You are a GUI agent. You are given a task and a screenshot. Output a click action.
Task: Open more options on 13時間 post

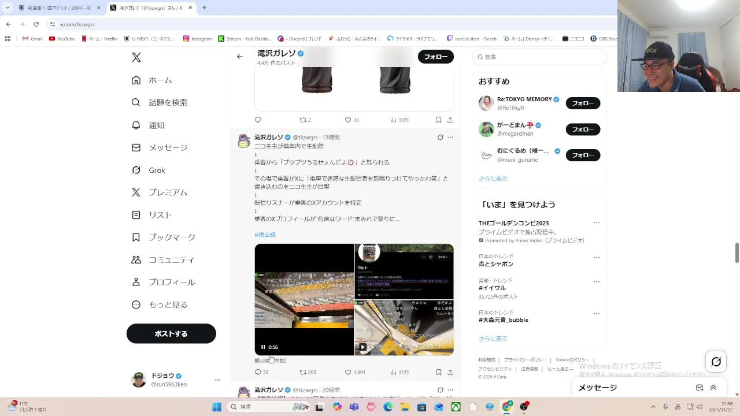point(450,138)
